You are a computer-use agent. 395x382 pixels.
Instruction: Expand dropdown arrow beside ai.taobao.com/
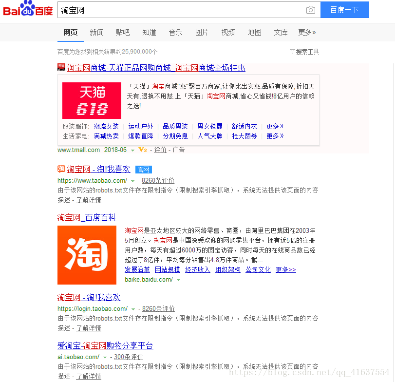point(105,358)
